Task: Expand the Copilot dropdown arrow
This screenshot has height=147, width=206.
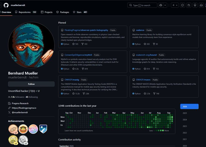Action: (165, 5)
